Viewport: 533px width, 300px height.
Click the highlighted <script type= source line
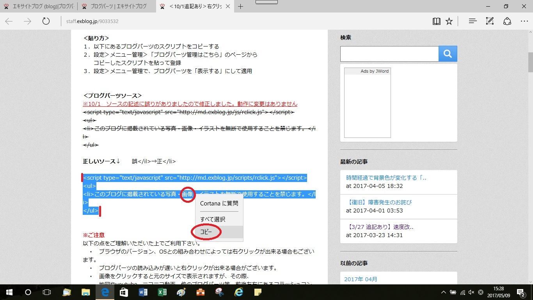(195, 178)
